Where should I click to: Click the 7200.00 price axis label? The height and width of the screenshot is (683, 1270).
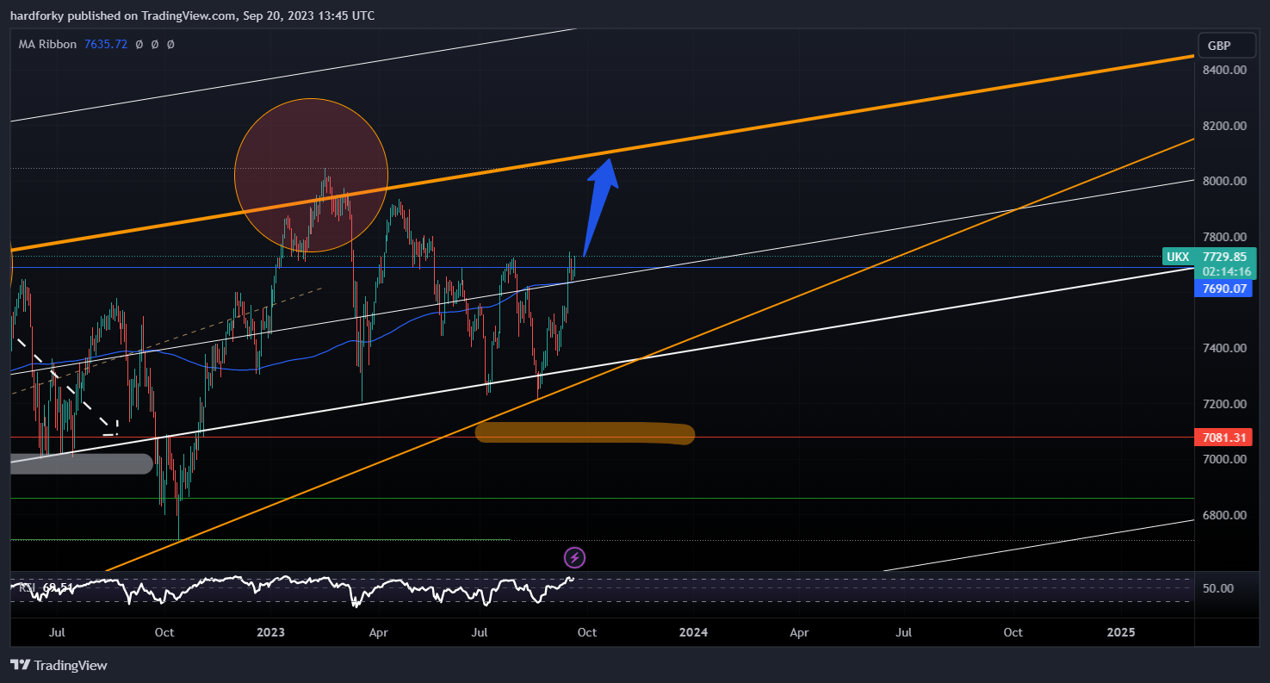(x=1225, y=404)
